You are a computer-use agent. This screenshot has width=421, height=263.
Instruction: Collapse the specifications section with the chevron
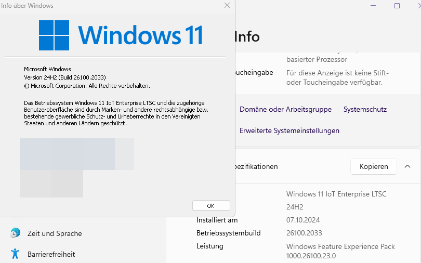(407, 166)
